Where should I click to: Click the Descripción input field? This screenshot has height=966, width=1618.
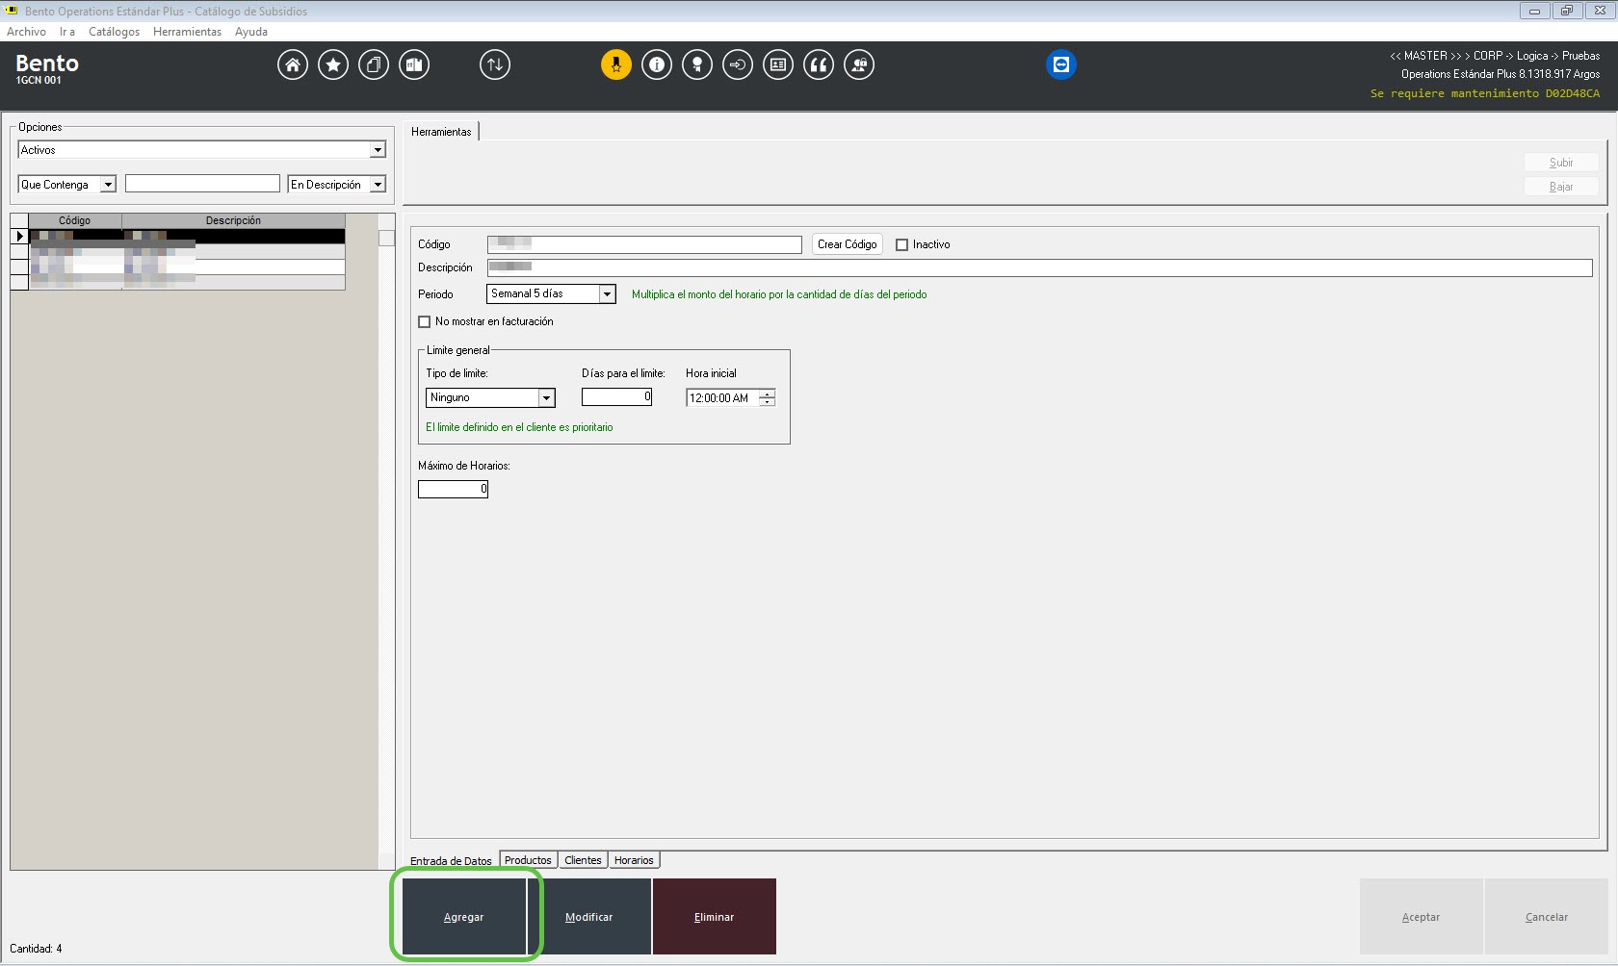click(x=1040, y=267)
